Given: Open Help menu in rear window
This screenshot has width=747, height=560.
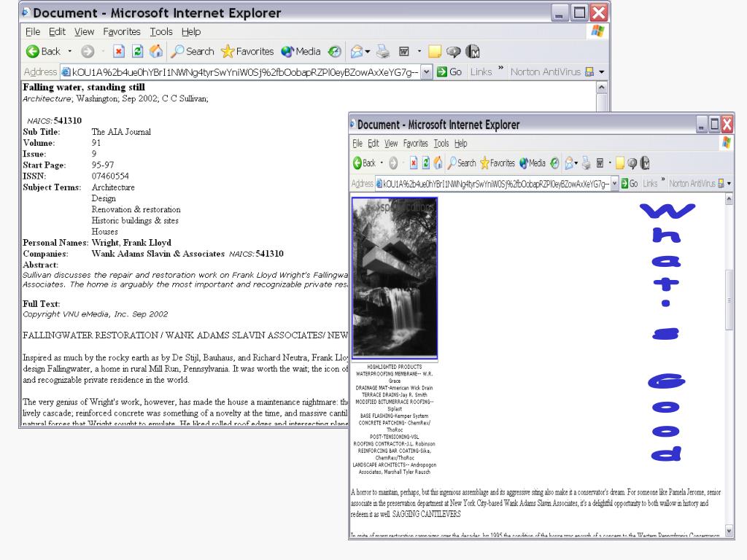Looking at the screenshot, I should (x=191, y=32).
